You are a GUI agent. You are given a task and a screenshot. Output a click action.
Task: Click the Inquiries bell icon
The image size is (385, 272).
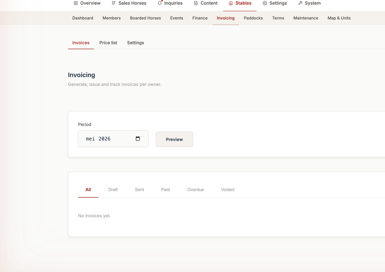pos(160,3)
